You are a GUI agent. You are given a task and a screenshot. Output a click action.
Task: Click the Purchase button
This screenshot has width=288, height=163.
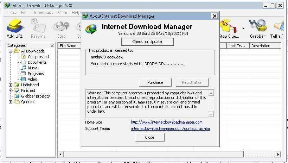tap(155, 82)
